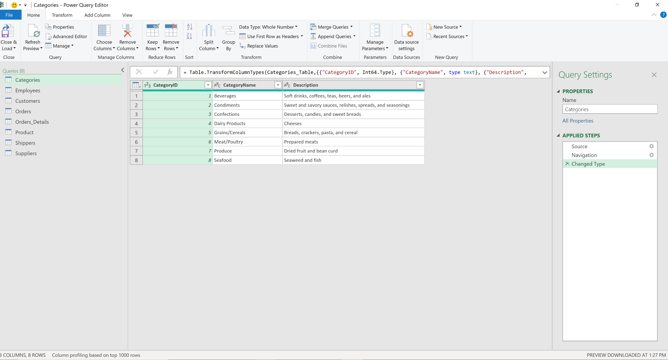Open the Data Type: Whole Number dropdown

[x=268, y=27]
